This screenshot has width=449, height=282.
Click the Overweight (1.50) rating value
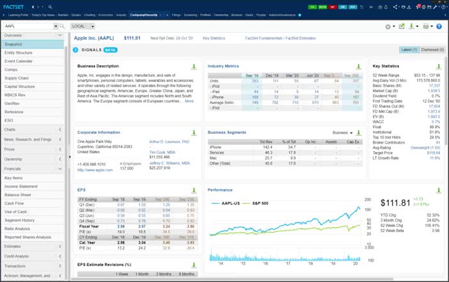(x=425, y=148)
